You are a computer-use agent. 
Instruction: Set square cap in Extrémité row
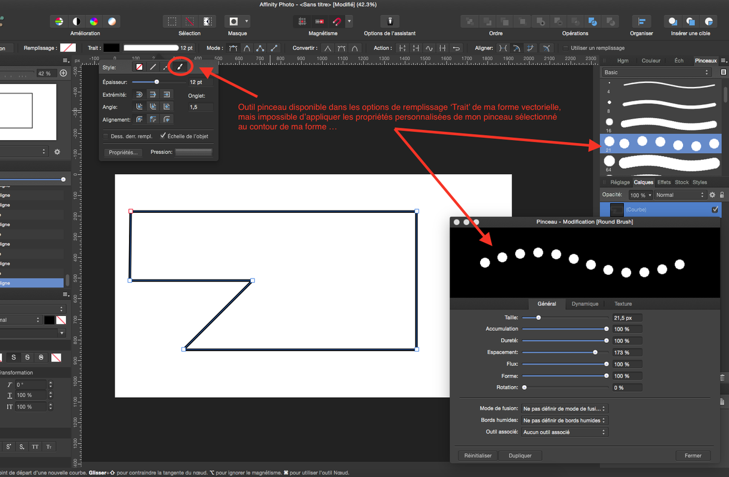click(167, 94)
